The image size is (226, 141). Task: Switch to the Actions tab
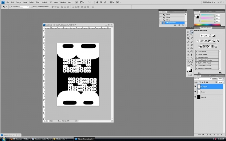(x=171, y=12)
